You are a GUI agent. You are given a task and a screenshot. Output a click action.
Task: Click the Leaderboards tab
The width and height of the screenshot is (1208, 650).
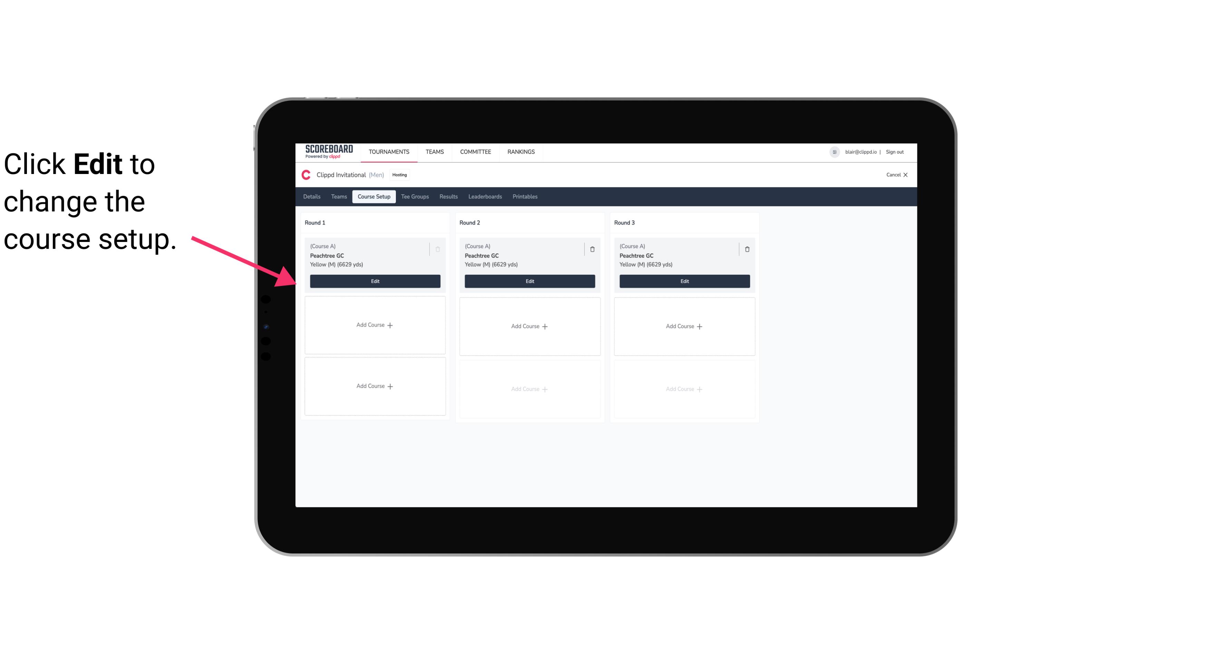pyautogui.click(x=485, y=197)
